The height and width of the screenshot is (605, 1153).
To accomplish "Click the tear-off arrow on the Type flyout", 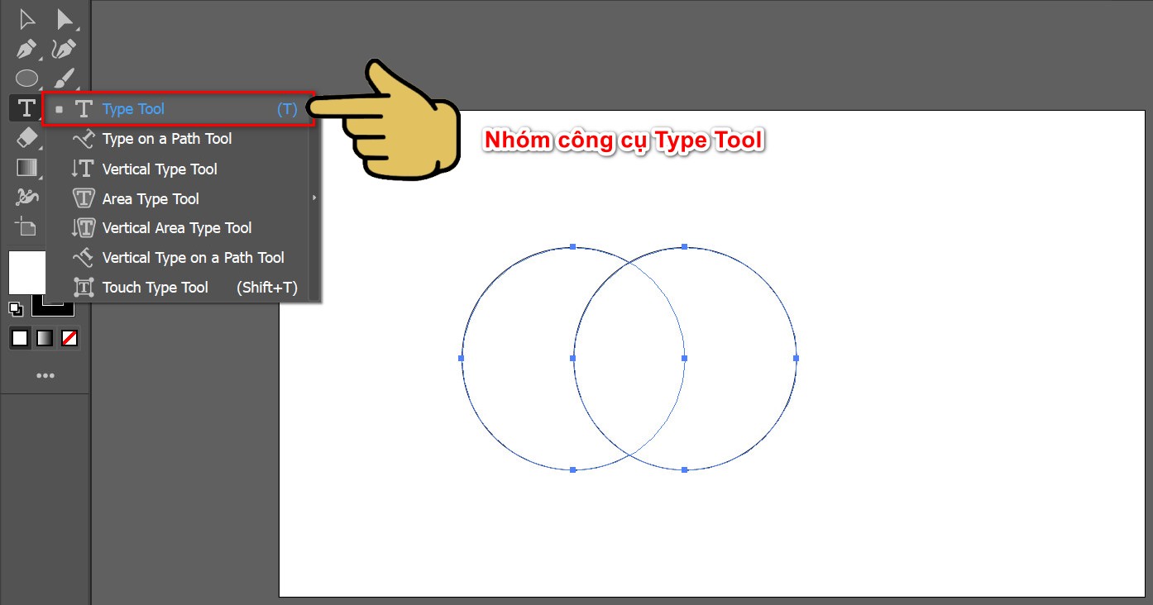I will click(x=313, y=198).
